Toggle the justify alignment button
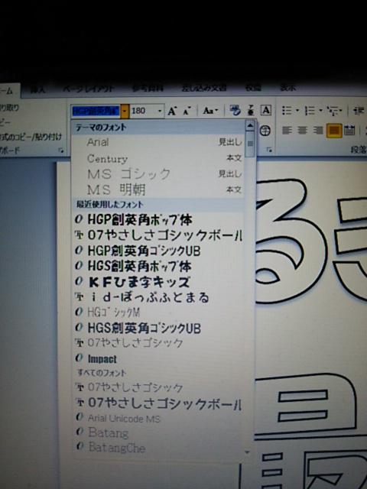The height and width of the screenshot is (489, 367). (x=334, y=131)
